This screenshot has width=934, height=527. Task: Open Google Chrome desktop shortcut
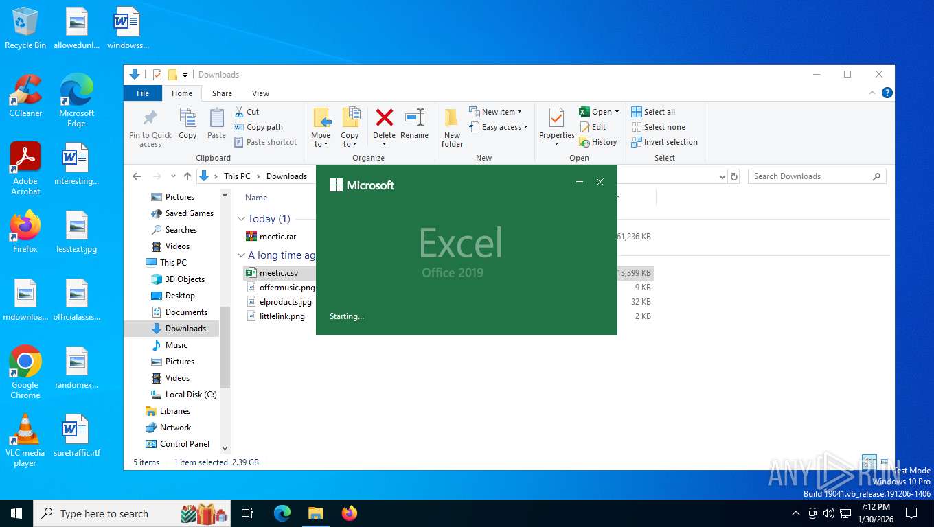click(x=25, y=372)
